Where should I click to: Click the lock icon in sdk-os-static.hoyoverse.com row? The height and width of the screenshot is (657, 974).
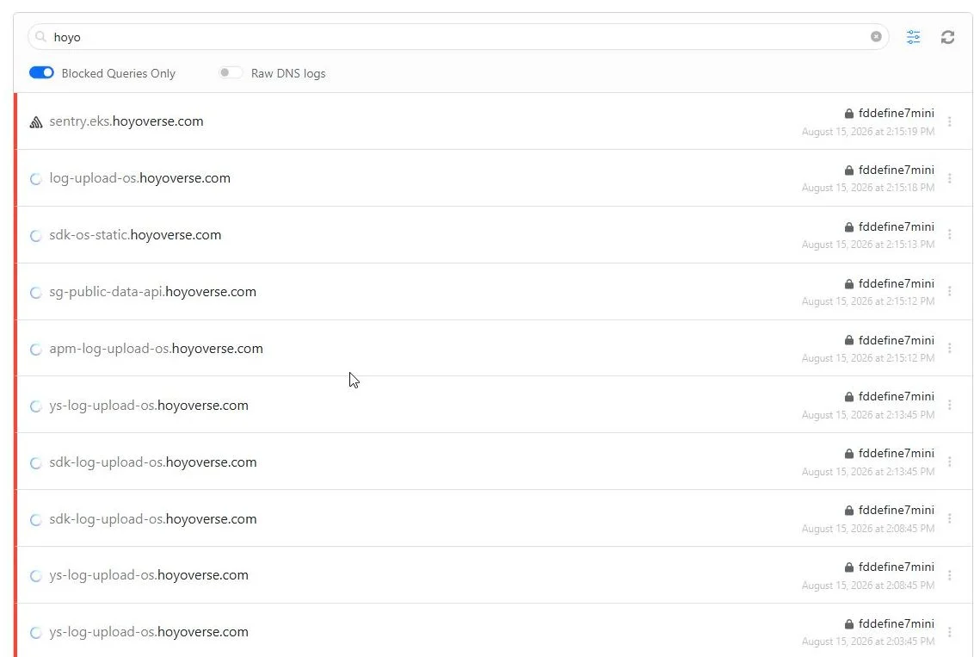coord(848,226)
